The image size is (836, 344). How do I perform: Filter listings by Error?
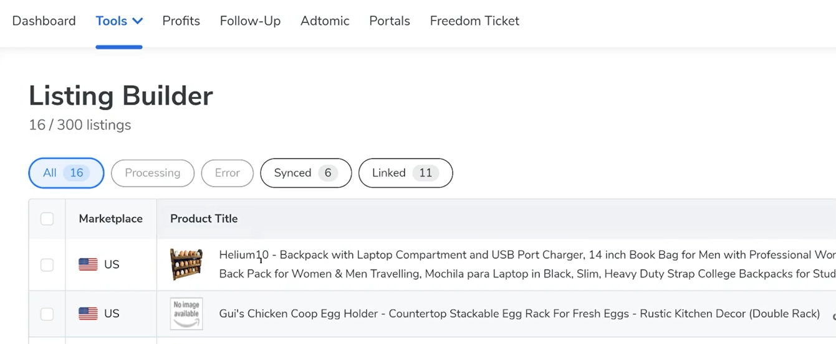point(227,173)
